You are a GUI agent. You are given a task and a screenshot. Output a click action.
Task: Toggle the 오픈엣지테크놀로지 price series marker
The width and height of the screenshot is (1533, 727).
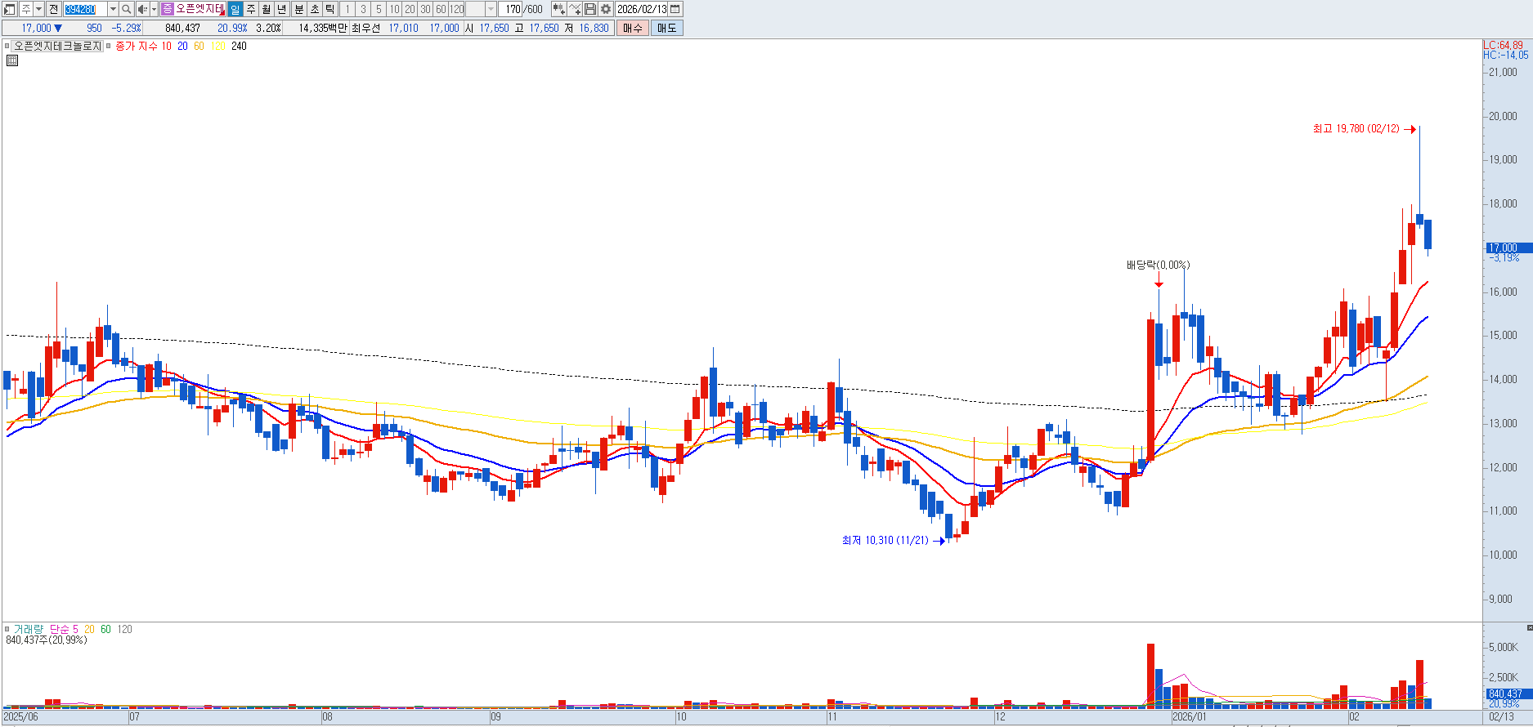[x=8, y=47]
